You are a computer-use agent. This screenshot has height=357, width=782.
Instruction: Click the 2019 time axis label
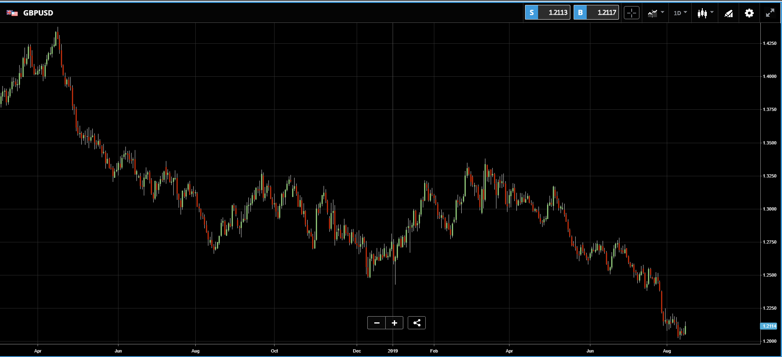(393, 351)
